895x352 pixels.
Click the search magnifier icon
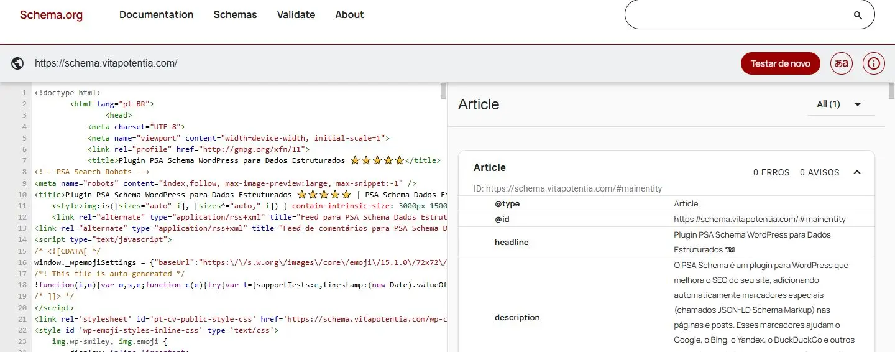pyautogui.click(x=858, y=15)
